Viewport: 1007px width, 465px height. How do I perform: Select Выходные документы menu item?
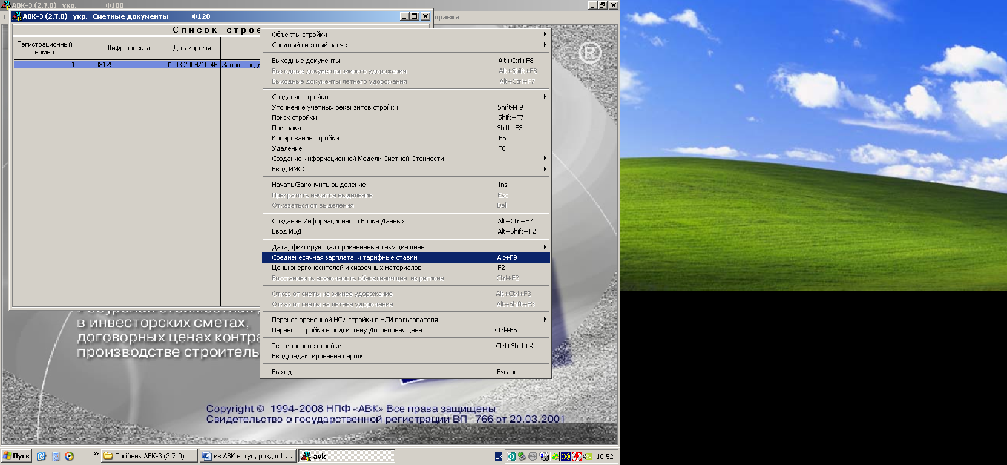pos(406,61)
